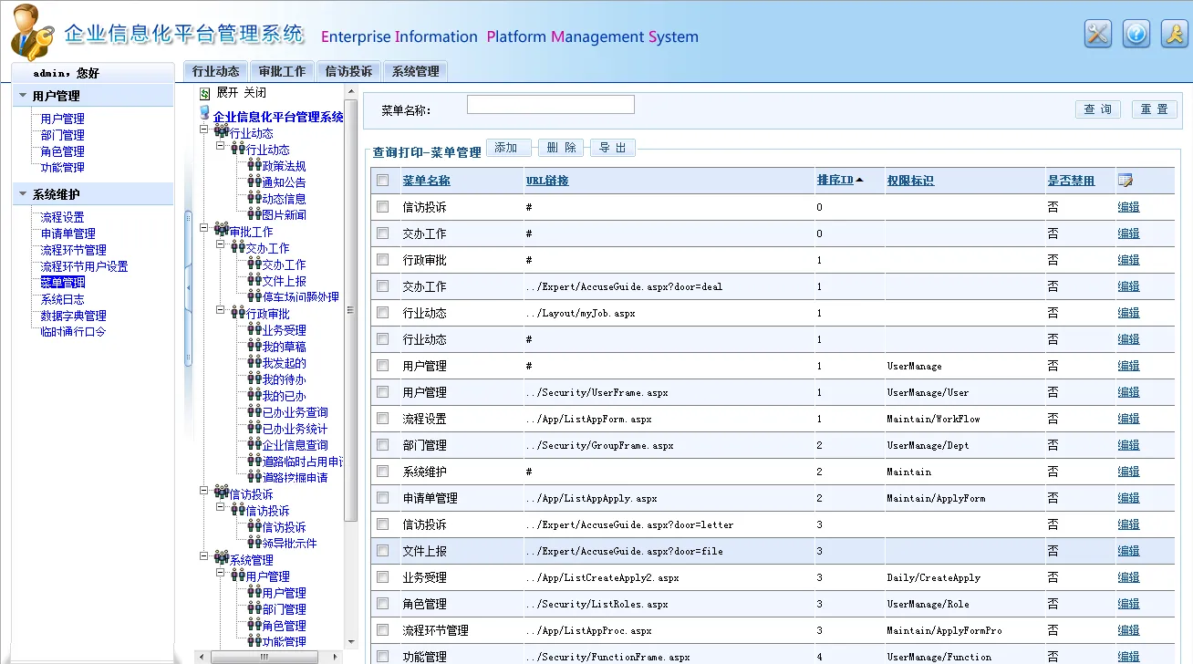Open 系统日志 in the left sidebar
The height and width of the screenshot is (664, 1193).
[63, 299]
